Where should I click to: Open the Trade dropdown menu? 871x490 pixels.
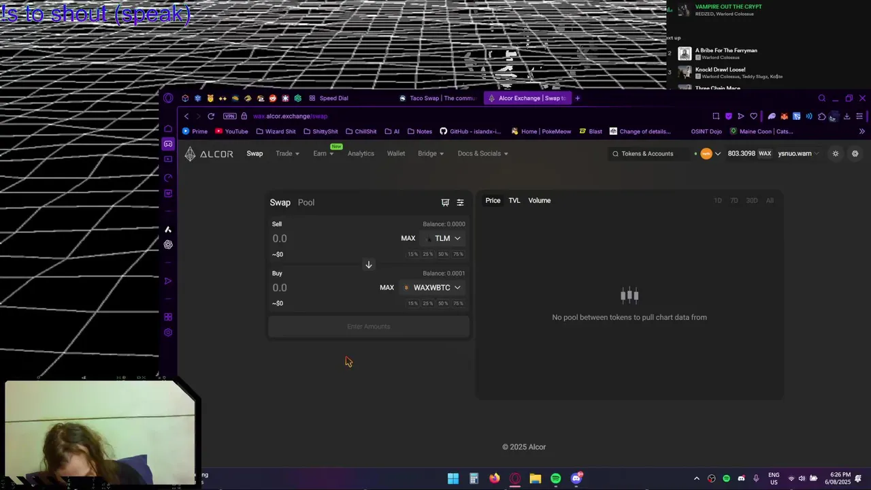coord(288,154)
